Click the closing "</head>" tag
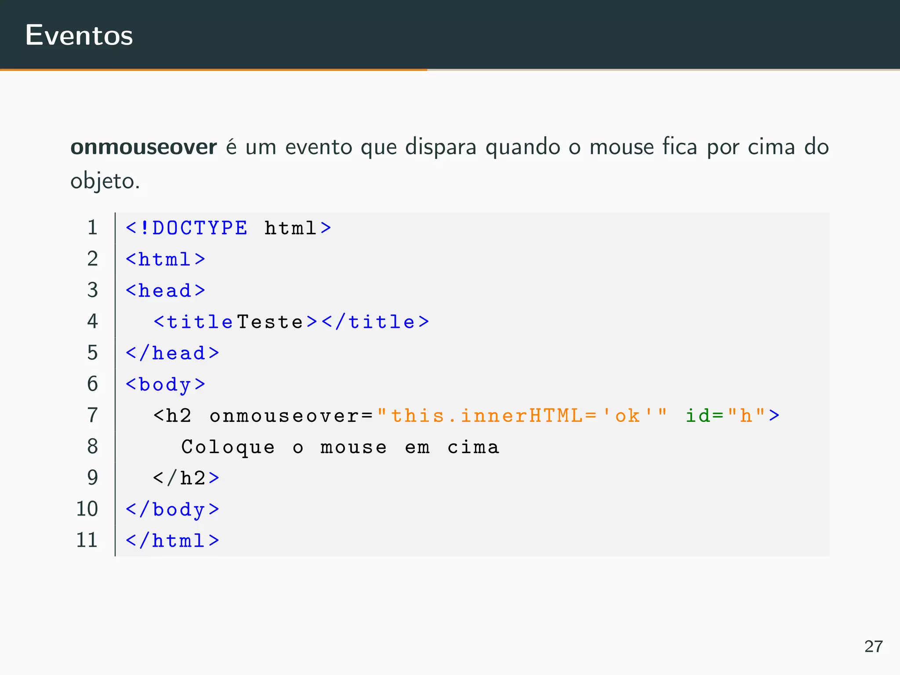 coord(172,353)
